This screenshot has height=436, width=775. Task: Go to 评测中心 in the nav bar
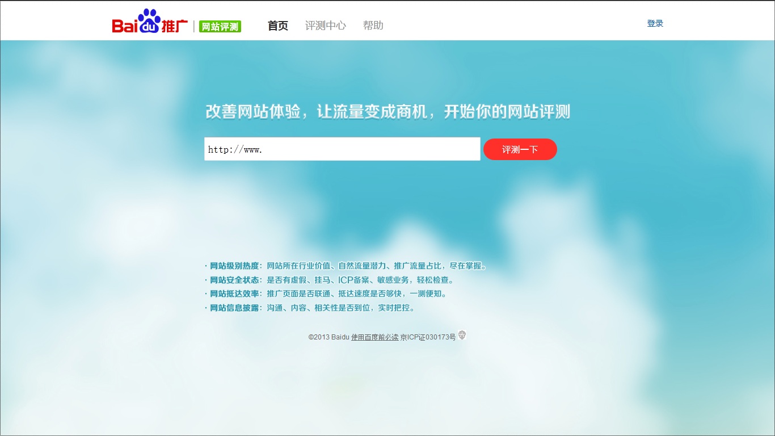click(326, 26)
